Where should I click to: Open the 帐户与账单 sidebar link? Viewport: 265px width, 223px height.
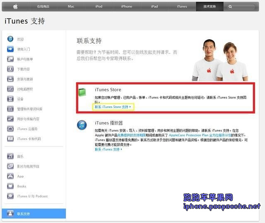coord(25,59)
